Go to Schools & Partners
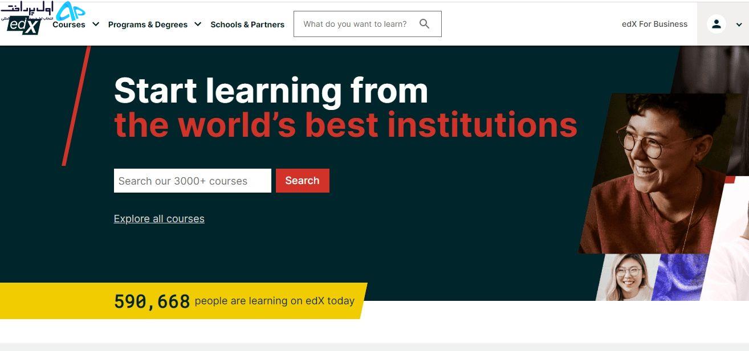The width and height of the screenshot is (749, 351). pos(247,25)
